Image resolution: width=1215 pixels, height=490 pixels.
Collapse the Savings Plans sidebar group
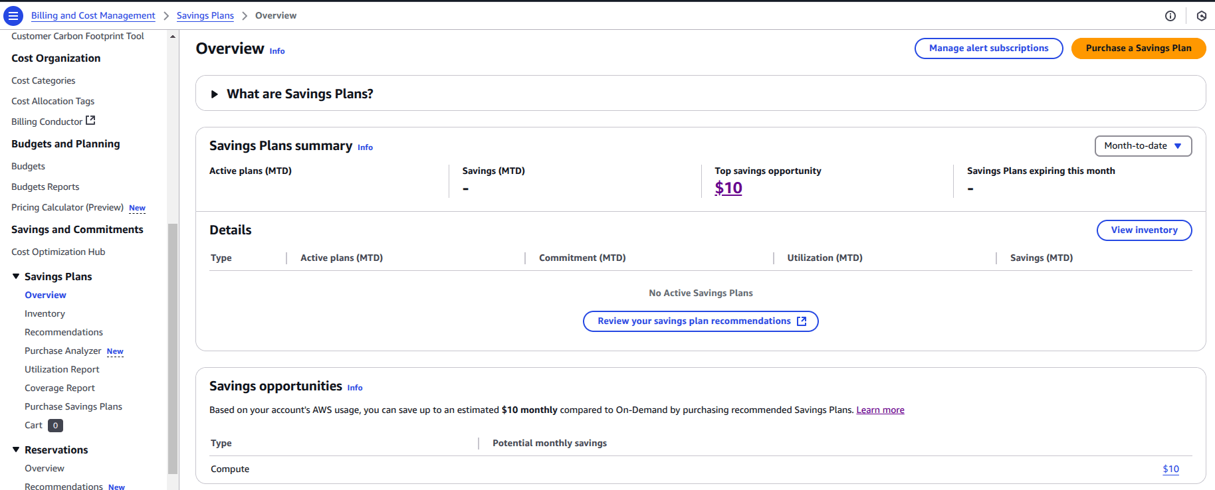[16, 276]
